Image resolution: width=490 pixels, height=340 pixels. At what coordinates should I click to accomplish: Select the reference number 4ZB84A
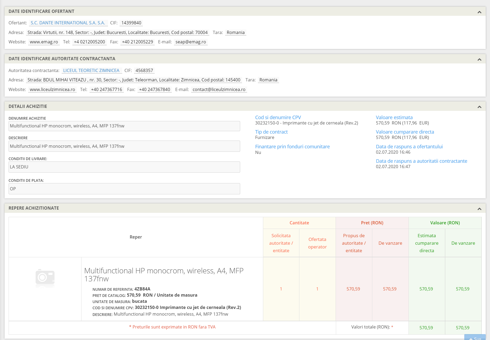point(142,289)
